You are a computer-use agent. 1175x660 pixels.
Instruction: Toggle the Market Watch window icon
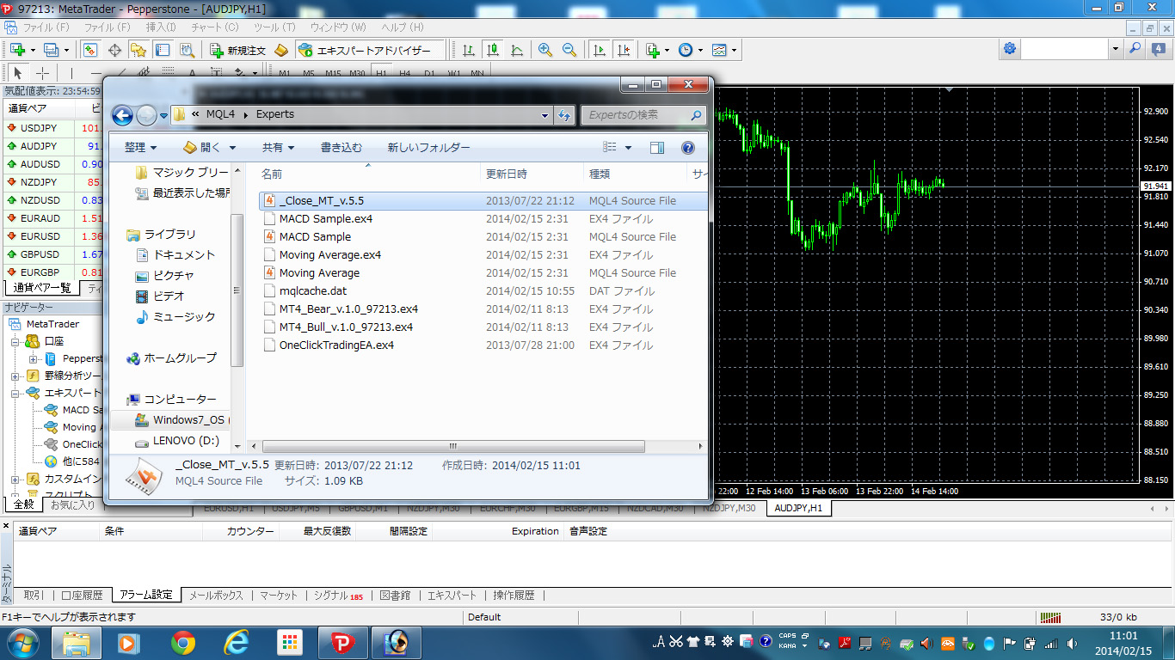click(90, 50)
